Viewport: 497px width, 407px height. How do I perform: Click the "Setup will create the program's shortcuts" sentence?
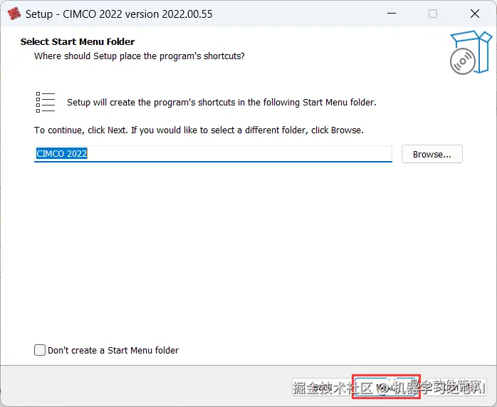point(221,103)
